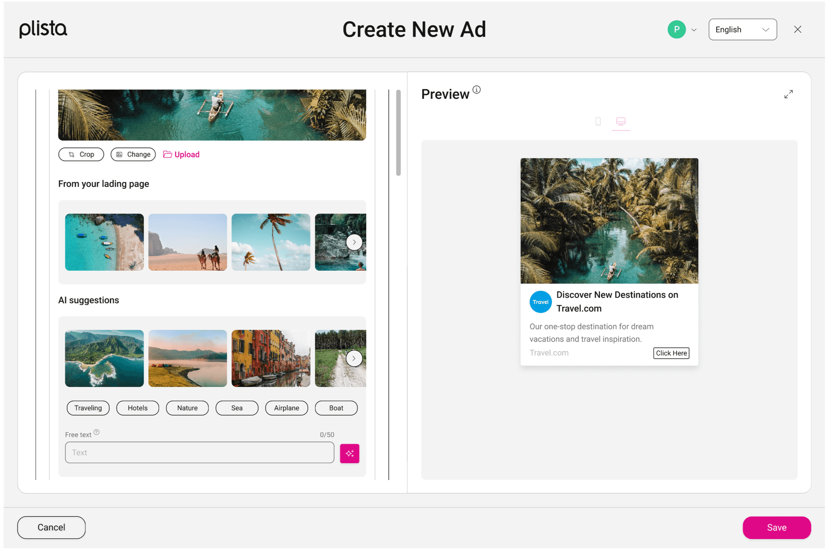This screenshot has width=826, height=552.
Task: Click the AI generate sparkle button
Action: tap(349, 453)
